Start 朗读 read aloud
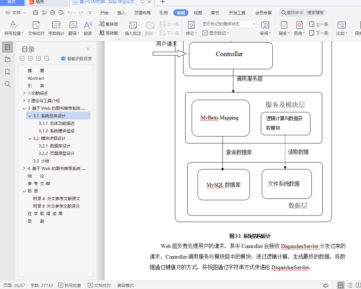 click(88, 28)
